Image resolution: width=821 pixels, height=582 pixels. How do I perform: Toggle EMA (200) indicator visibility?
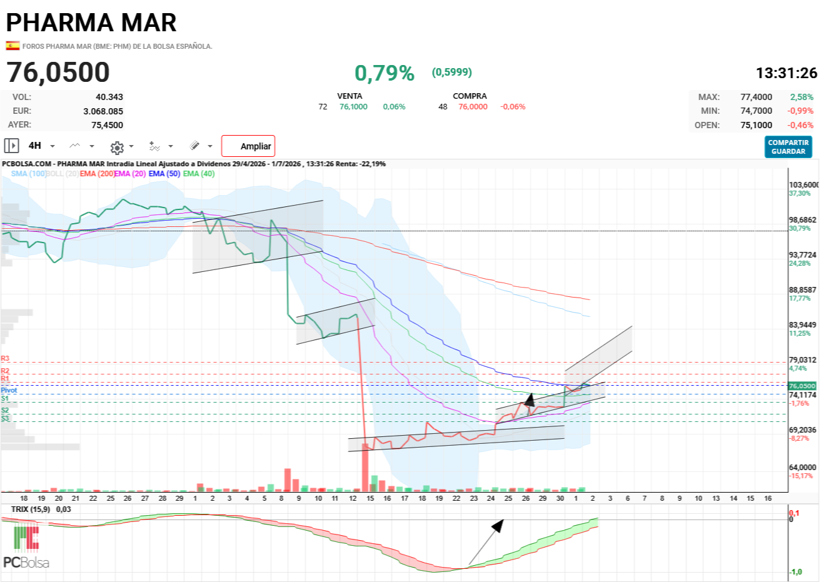(x=97, y=174)
